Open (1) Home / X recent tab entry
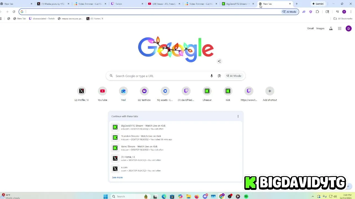 tap(176, 158)
